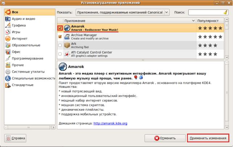This screenshot has height=147, width=233.
Task: Click category sidebar scroll left arrow
Action: pos(6,127)
